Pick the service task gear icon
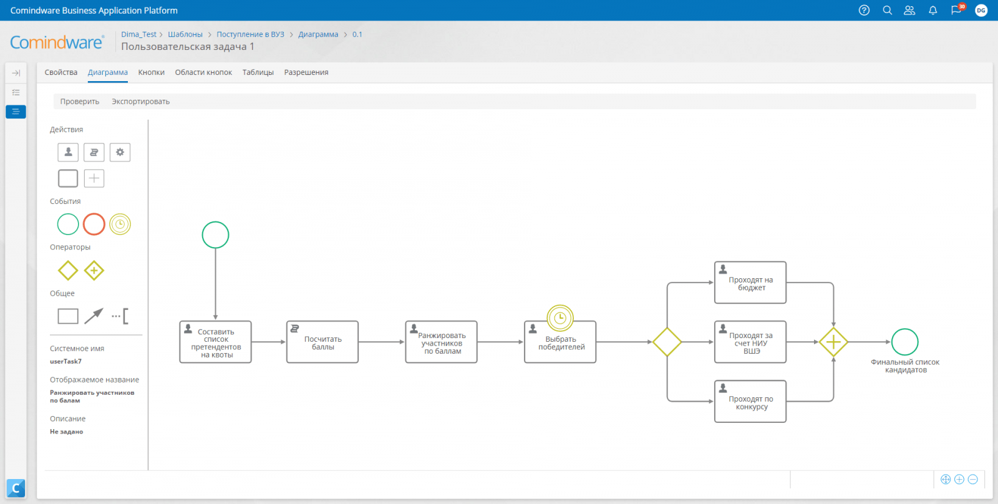 tap(120, 152)
